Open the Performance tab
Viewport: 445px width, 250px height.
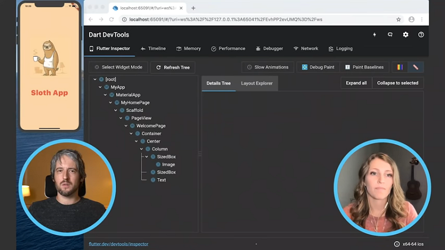click(x=228, y=48)
